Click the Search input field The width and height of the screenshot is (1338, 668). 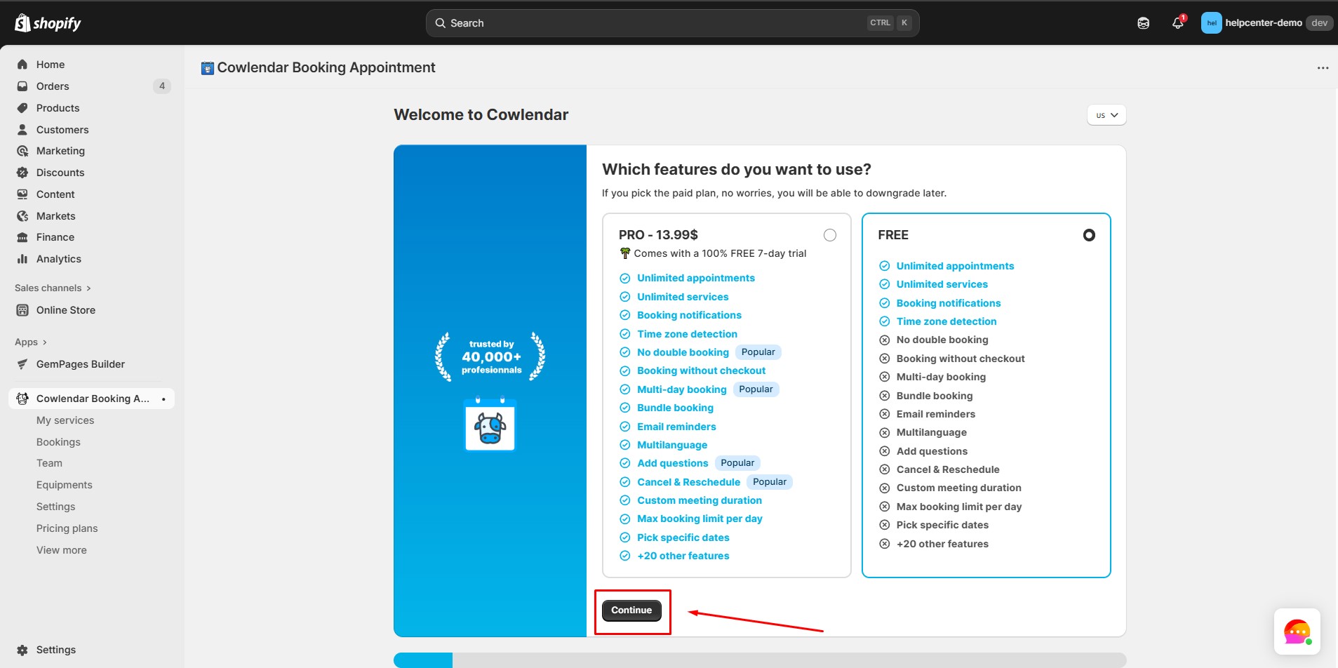click(672, 23)
